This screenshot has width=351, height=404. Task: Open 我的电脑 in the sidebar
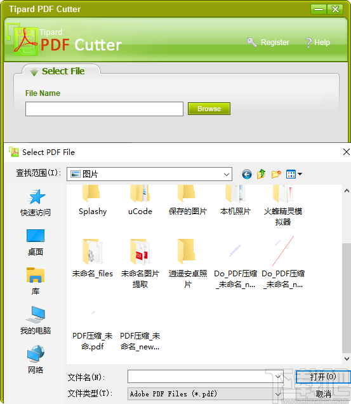(x=36, y=320)
